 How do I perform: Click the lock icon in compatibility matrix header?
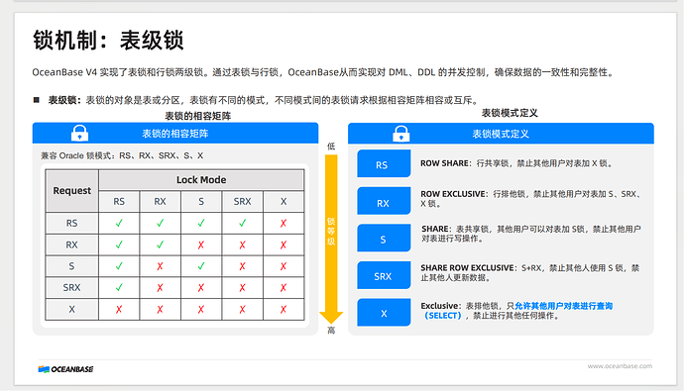80,134
